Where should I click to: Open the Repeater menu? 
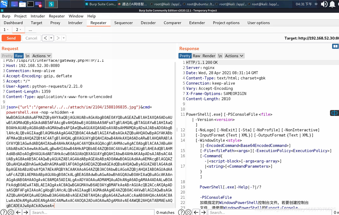(57, 16)
